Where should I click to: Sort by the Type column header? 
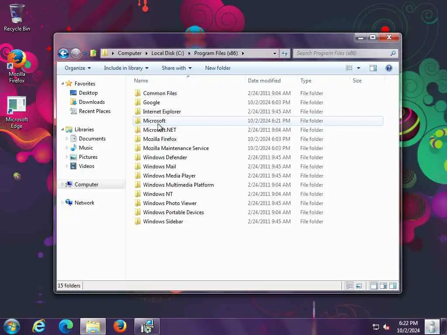click(x=306, y=81)
